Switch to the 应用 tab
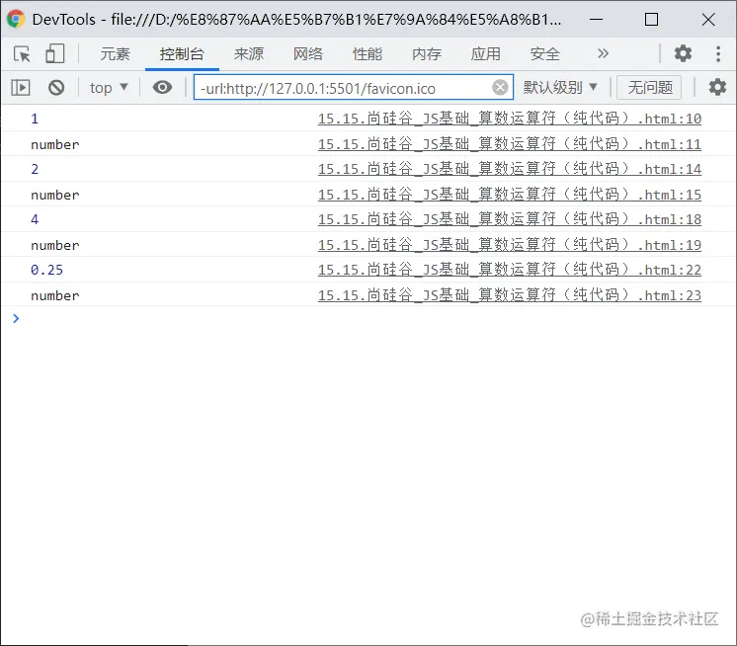Viewport: 737px width, 646px height. coord(485,54)
